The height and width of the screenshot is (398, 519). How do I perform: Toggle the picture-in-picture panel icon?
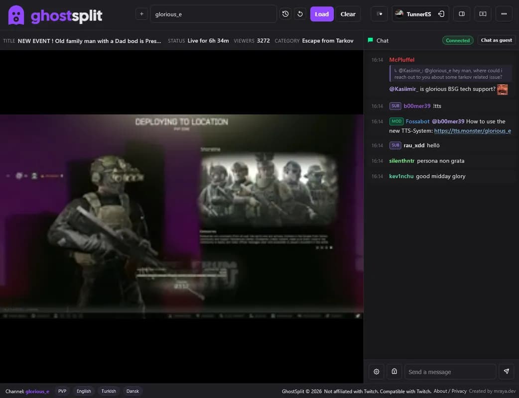482,14
